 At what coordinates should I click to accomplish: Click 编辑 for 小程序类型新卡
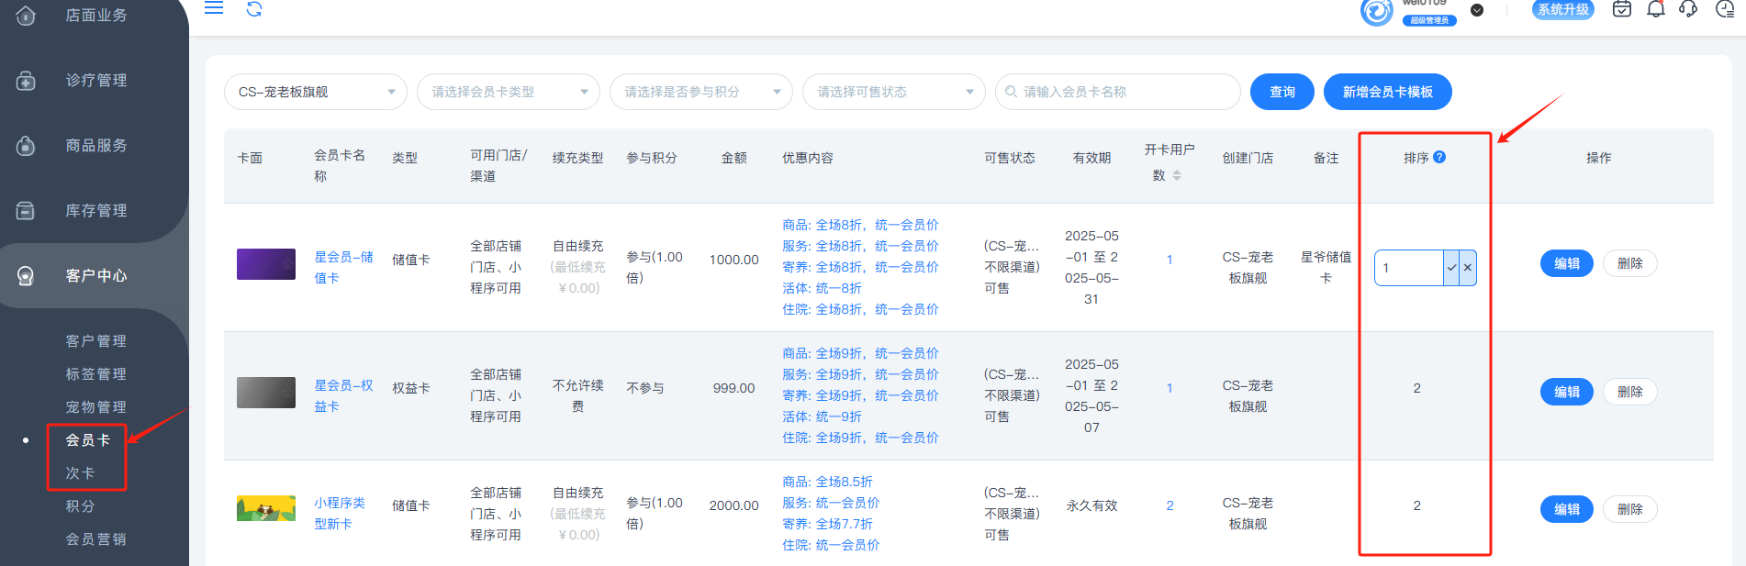click(1567, 509)
